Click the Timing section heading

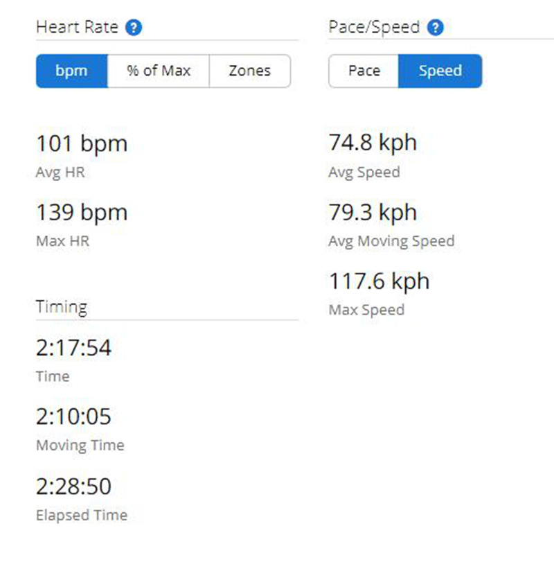click(62, 307)
